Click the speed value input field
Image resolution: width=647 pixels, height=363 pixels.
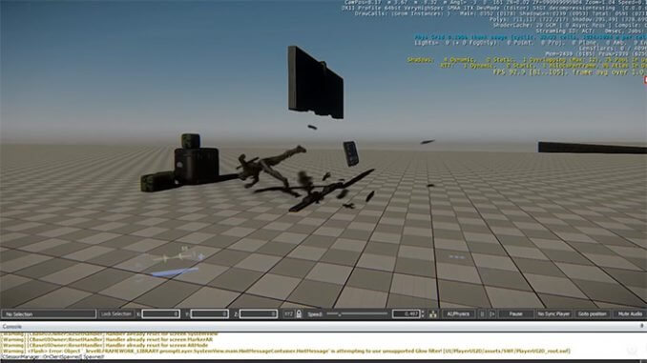(406, 314)
